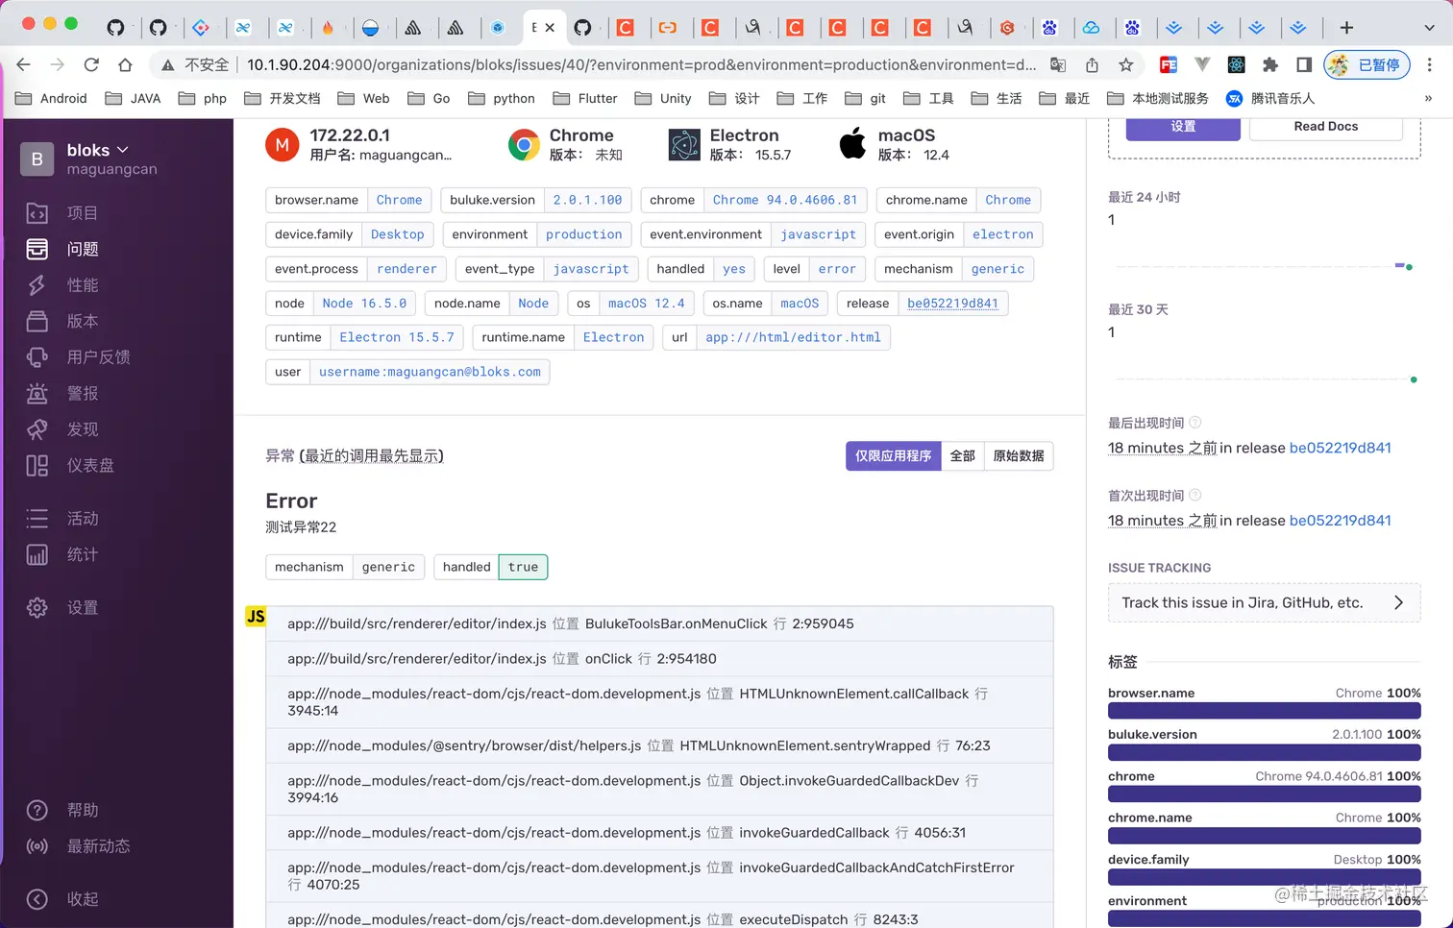Click the purple 设置 button
Screen dimensions: 1453x928
coord(1183,127)
